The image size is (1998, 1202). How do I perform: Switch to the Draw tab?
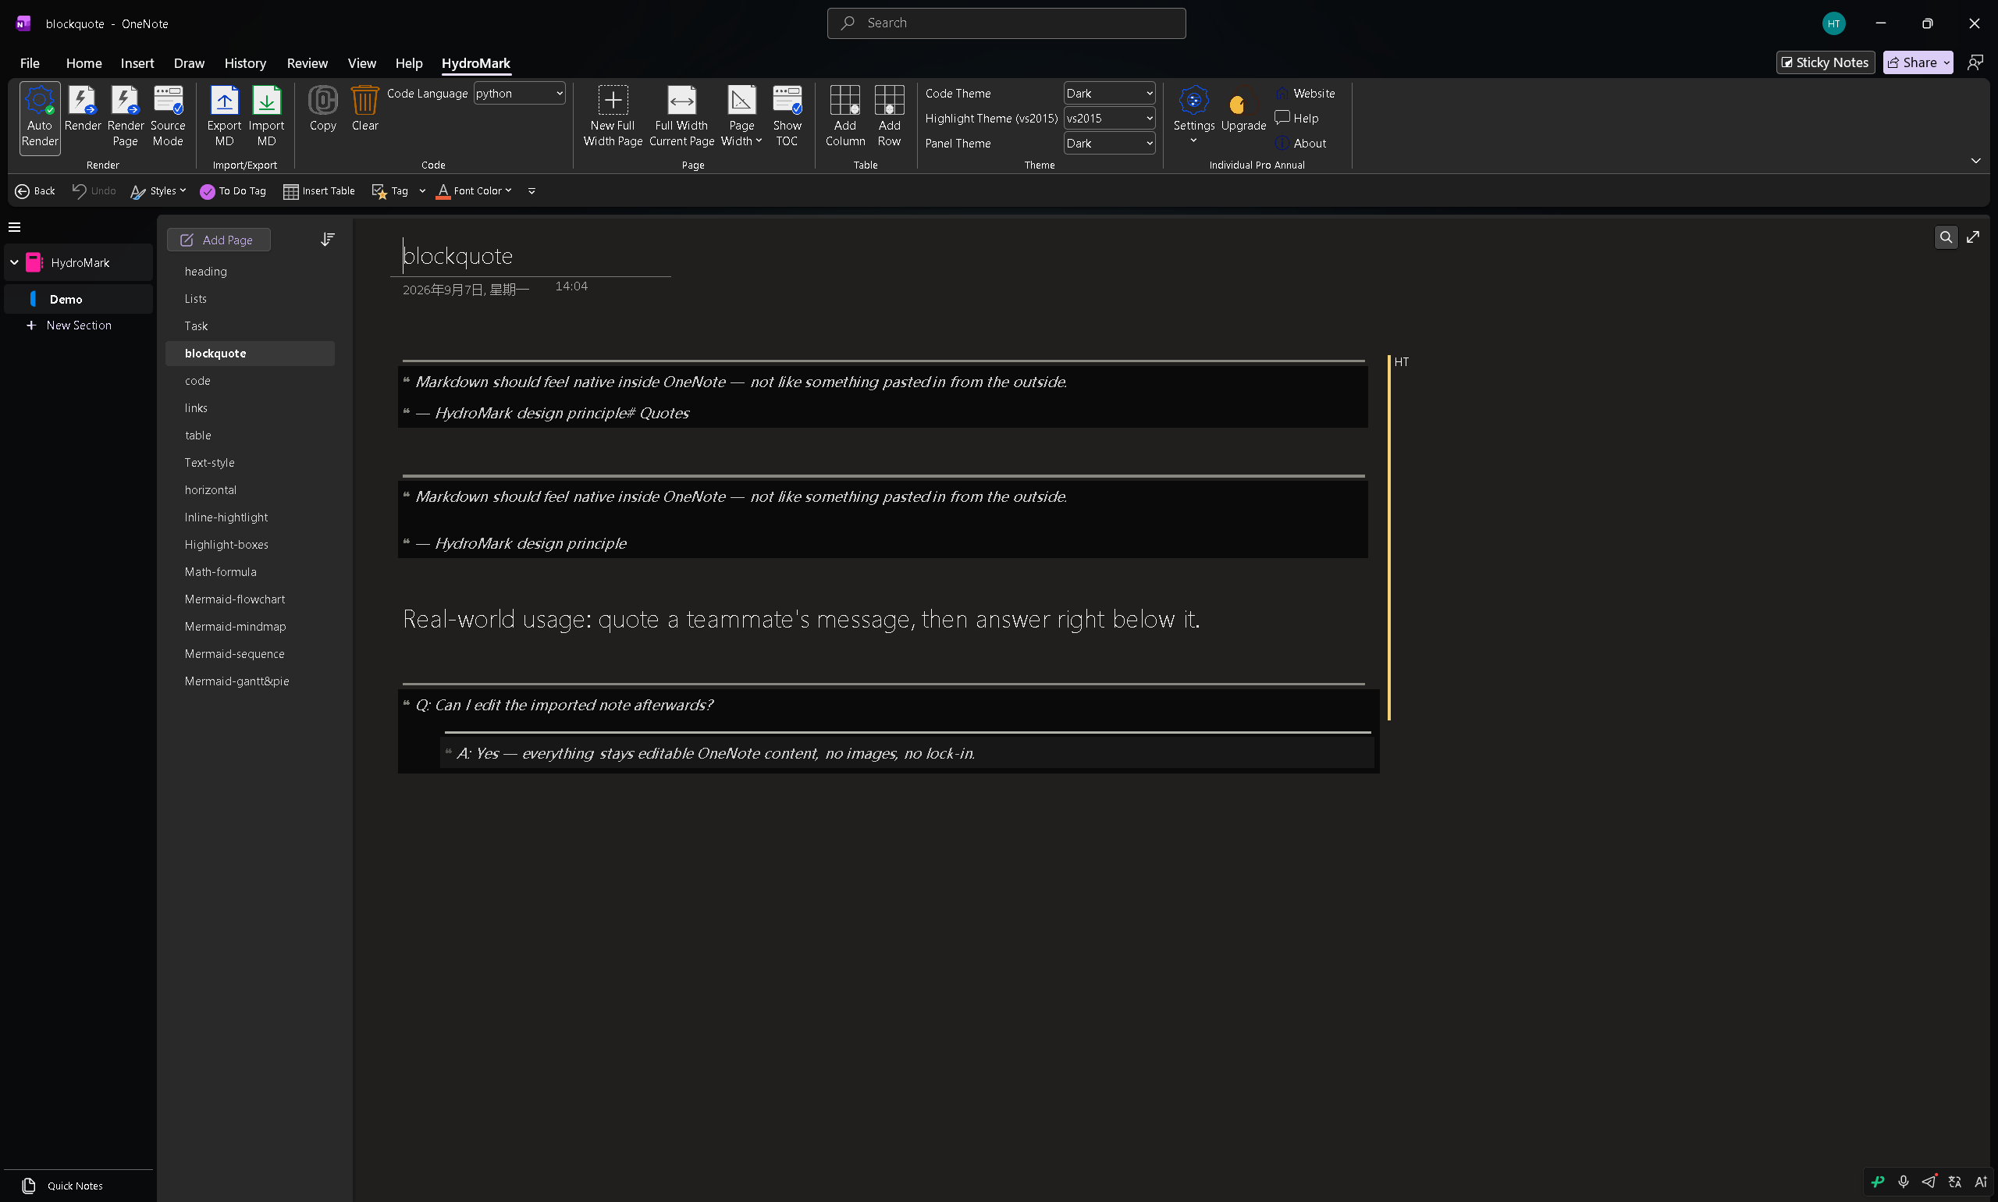point(190,63)
